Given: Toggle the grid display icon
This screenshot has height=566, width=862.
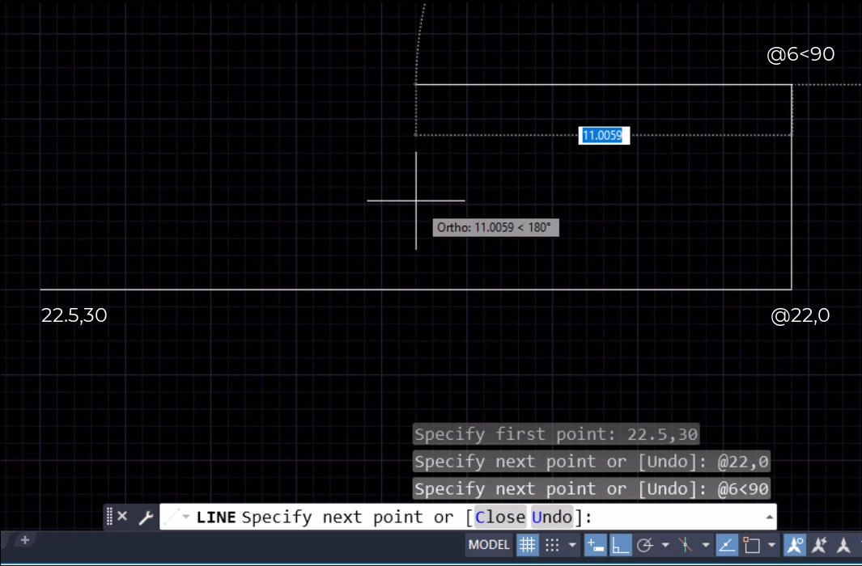Looking at the screenshot, I should 528,545.
